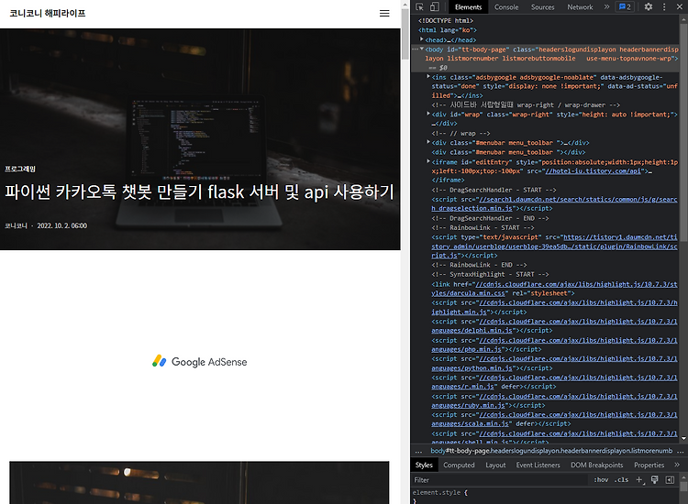Screen dimensions: 688x504
Task: Open the issues counter showing 2
Action: pos(625,7)
